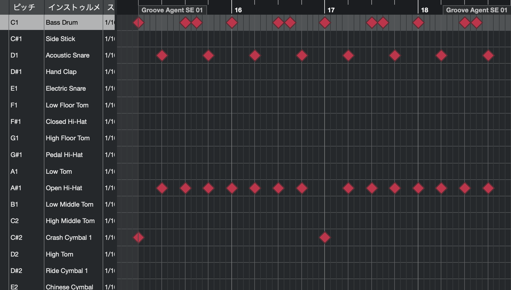This screenshot has height=290, width=511.
Task: Select the Groove Agent SE 01 part after bar 18
Action: (477, 10)
